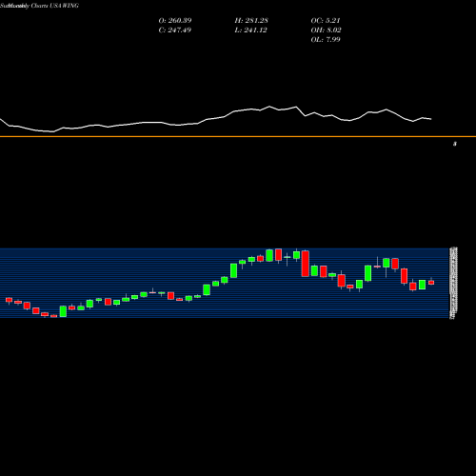
Task: Select the high value 'H: 281.28'
Action: pyautogui.click(x=251, y=21)
